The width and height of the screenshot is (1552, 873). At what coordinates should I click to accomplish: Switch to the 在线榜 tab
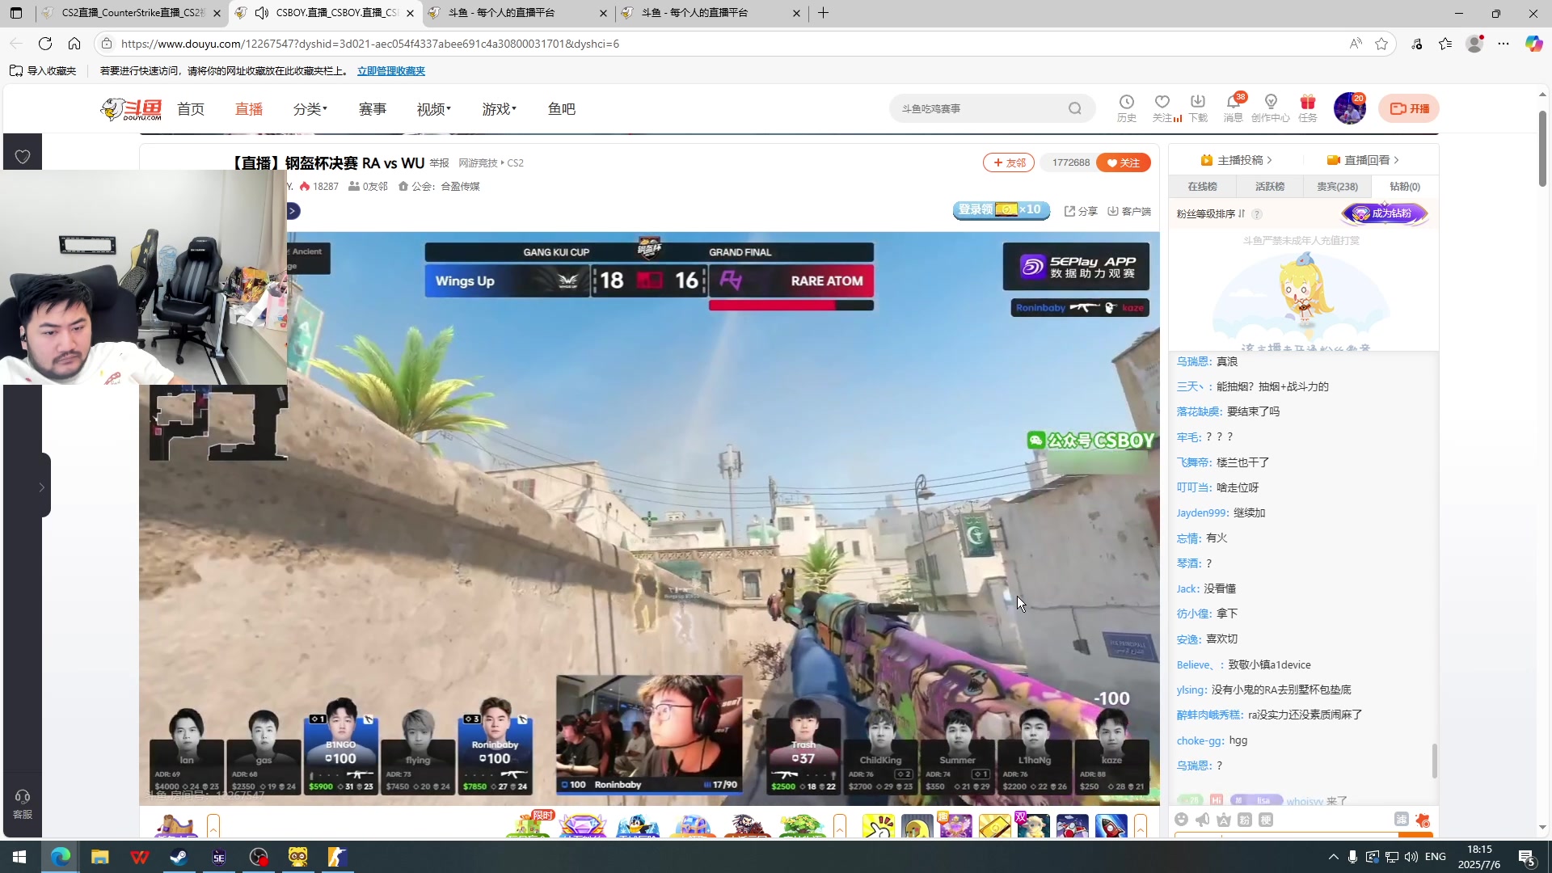point(1202,187)
